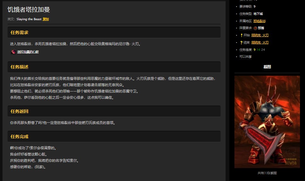This screenshot has height=181, width=305.
Task: Click the Horde faction icon
Action: 255,28
